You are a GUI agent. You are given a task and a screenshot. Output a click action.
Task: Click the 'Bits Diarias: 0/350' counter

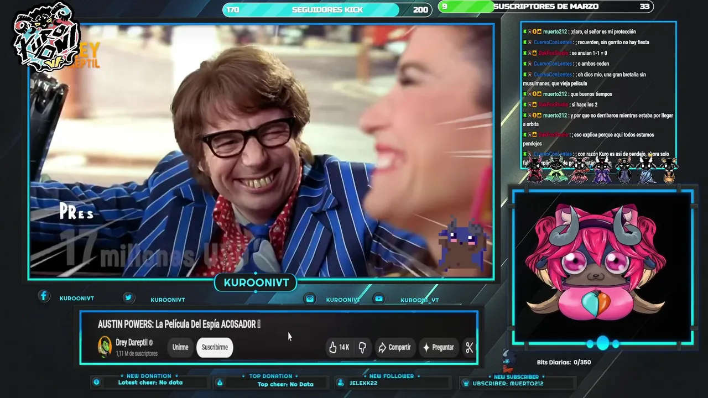coord(564,363)
